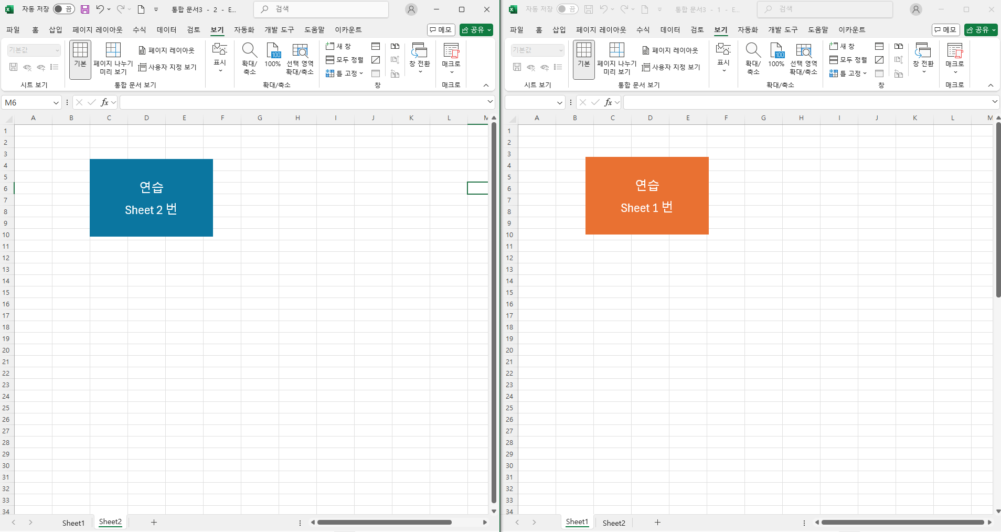Click new document icon in left quick access toolbar
The width and height of the screenshot is (1001, 532).
141,9
